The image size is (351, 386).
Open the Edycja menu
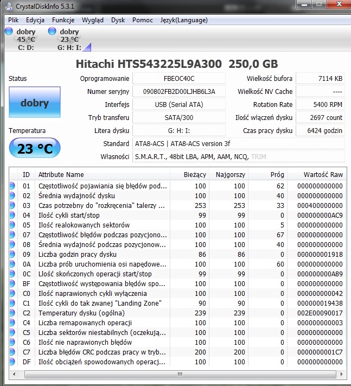[35, 20]
